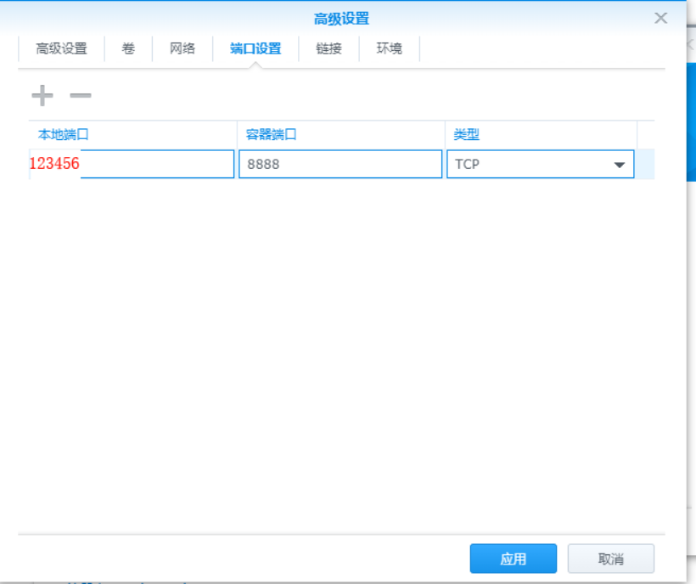This screenshot has width=696, height=584.
Task: Apply changes with the 应用 button
Action: (513, 559)
